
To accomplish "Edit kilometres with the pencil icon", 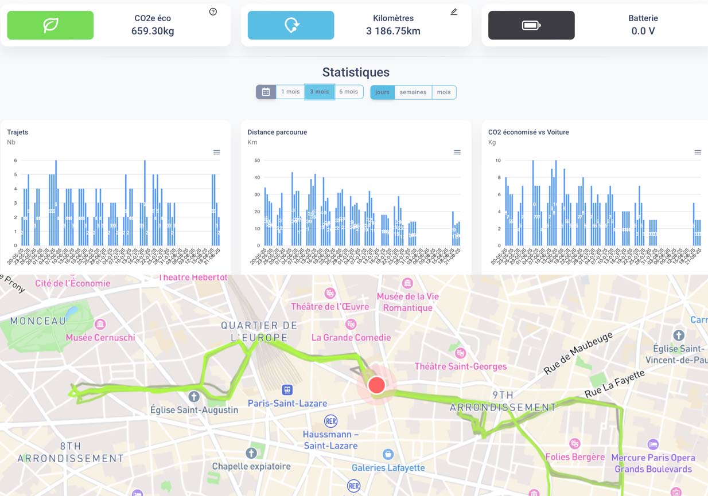I will click(454, 11).
